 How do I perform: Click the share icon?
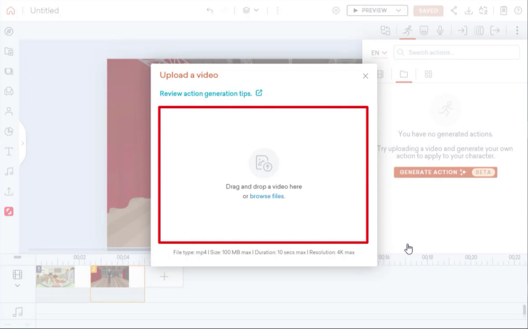point(454,10)
